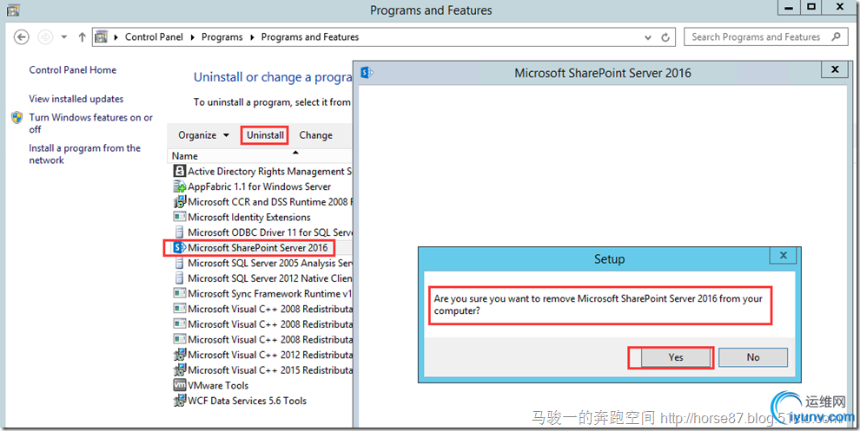Open View installed updates link
Screen dimensions: 860x431
[76, 99]
